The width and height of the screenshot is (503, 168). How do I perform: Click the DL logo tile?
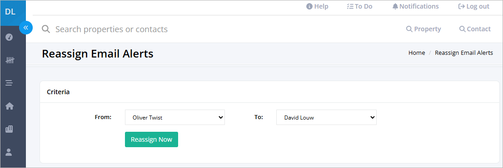click(10, 12)
